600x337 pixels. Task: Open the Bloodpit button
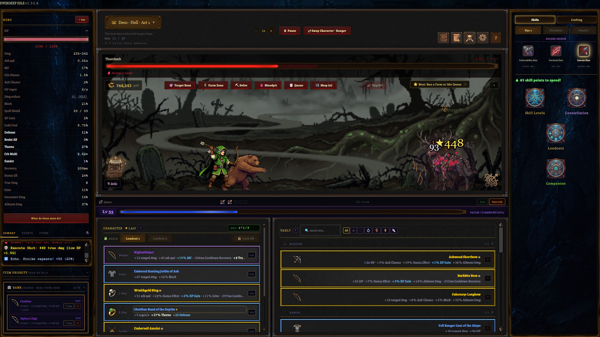[268, 85]
